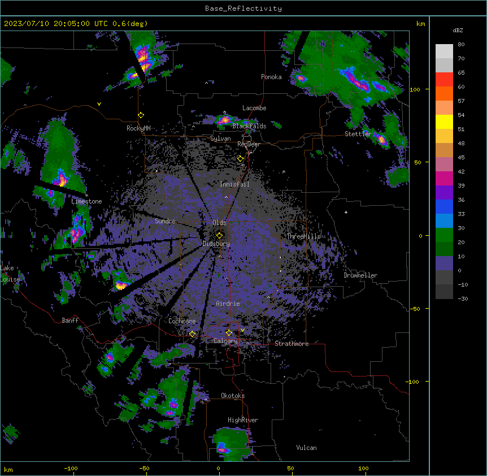Pick the purple swatch between 39 and 36
The width and height of the screenshot is (487, 476).
[x=444, y=192]
